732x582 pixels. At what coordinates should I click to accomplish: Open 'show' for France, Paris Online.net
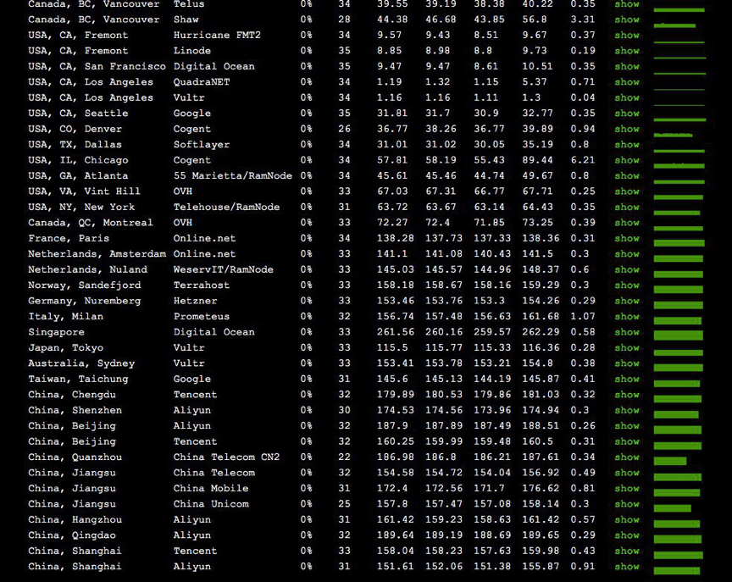[627, 238]
